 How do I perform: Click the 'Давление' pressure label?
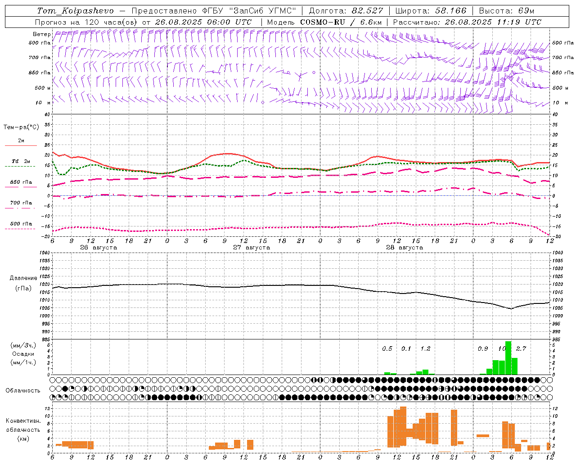[23, 278]
